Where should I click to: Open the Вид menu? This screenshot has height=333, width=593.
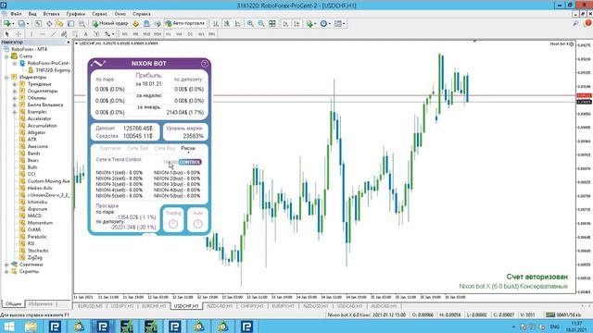tap(32, 14)
